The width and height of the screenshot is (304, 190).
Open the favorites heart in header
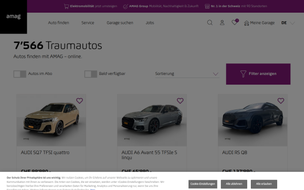pos(235,22)
